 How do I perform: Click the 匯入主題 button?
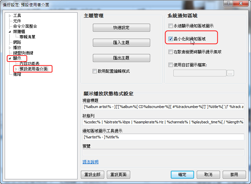coord(121,43)
